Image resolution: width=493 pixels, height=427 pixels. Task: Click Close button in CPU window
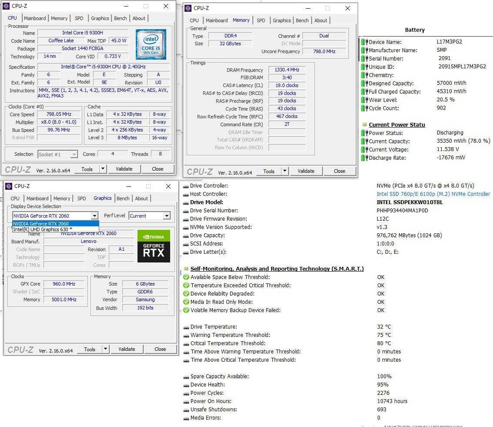click(x=158, y=169)
